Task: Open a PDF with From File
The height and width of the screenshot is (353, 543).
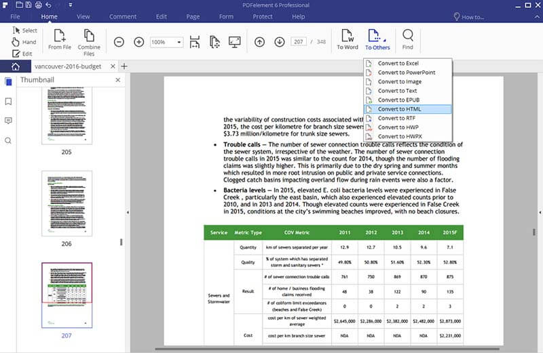Action: click(60, 39)
